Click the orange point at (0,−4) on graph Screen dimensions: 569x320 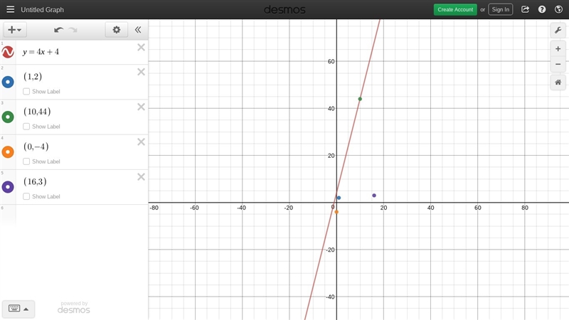click(x=336, y=212)
